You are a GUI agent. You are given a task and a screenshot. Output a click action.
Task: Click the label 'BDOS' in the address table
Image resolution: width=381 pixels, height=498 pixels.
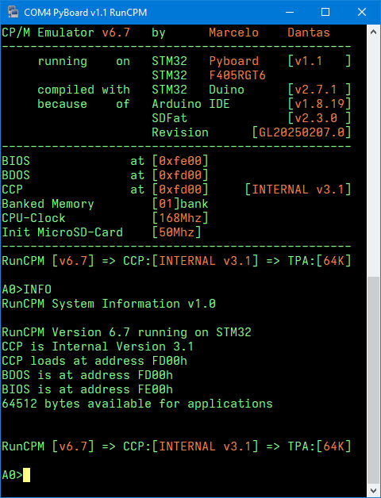(16, 175)
